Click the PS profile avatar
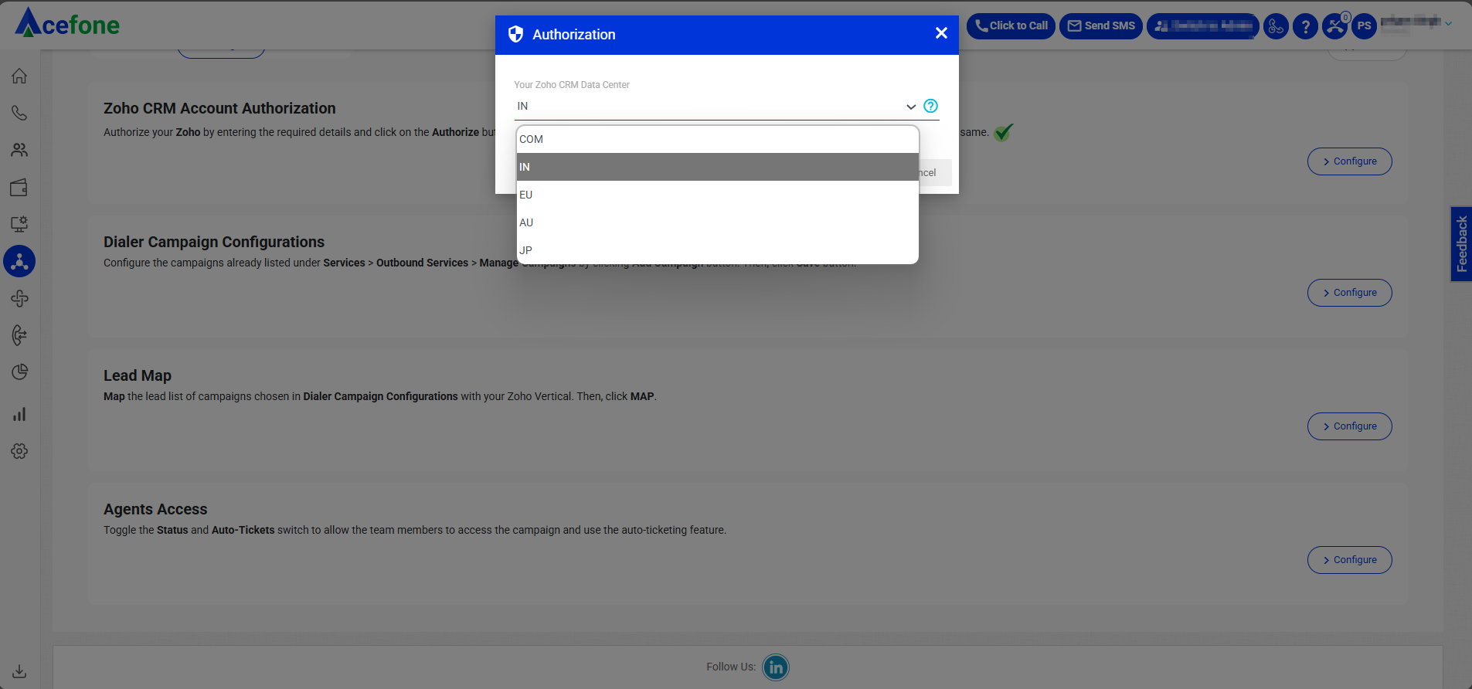 (1364, 26)
